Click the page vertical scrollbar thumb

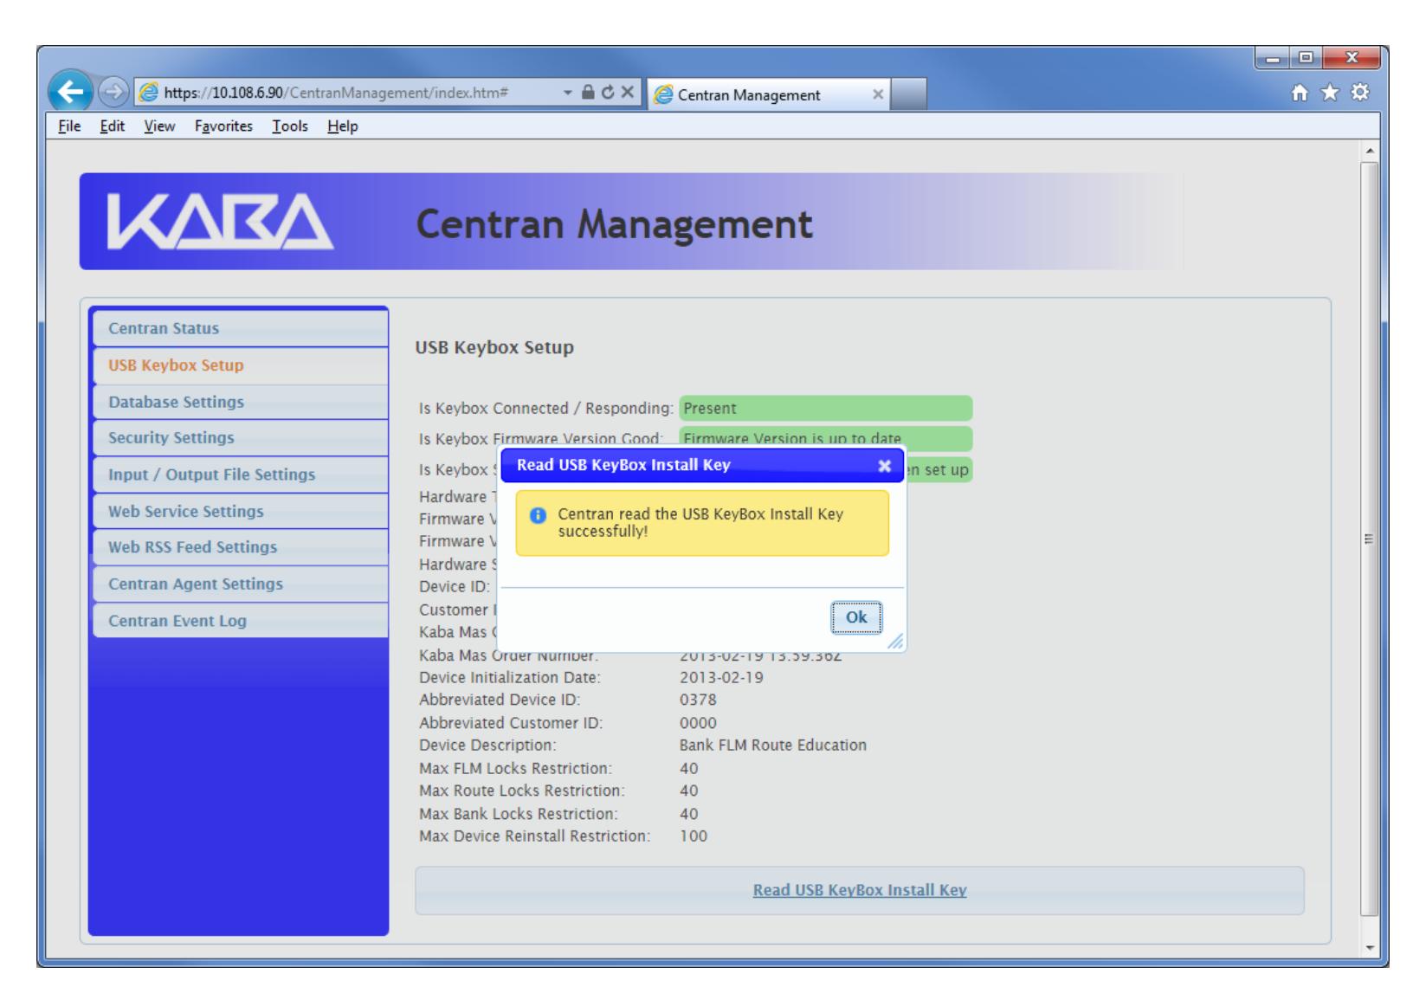pyautogui.click(x=1369, y=538)
